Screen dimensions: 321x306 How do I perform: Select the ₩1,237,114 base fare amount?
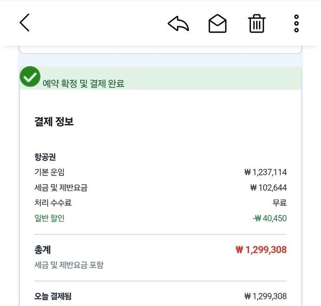(265, 172)
